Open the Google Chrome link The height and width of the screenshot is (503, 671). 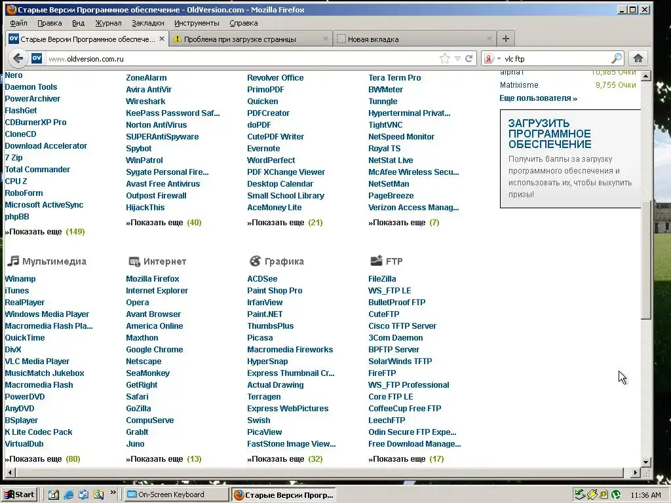tap(155, 350)
